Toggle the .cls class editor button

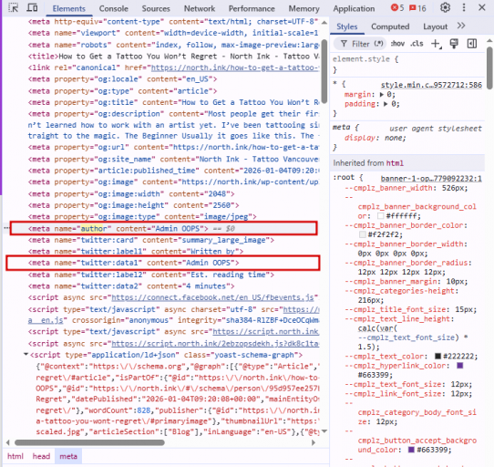(417, 44)
